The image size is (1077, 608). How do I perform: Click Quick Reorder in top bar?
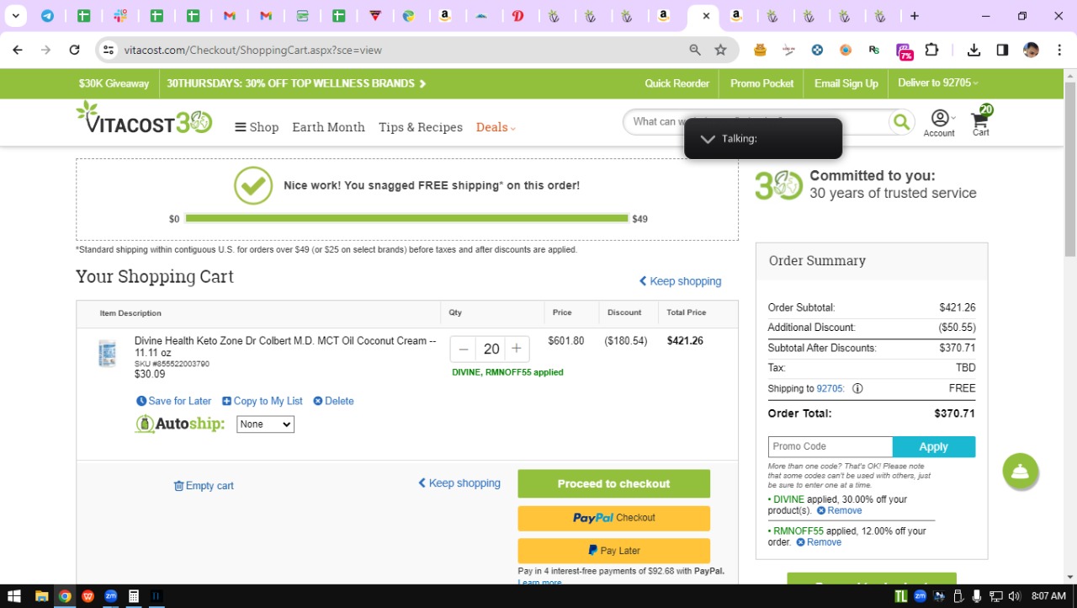pos(677,83)
